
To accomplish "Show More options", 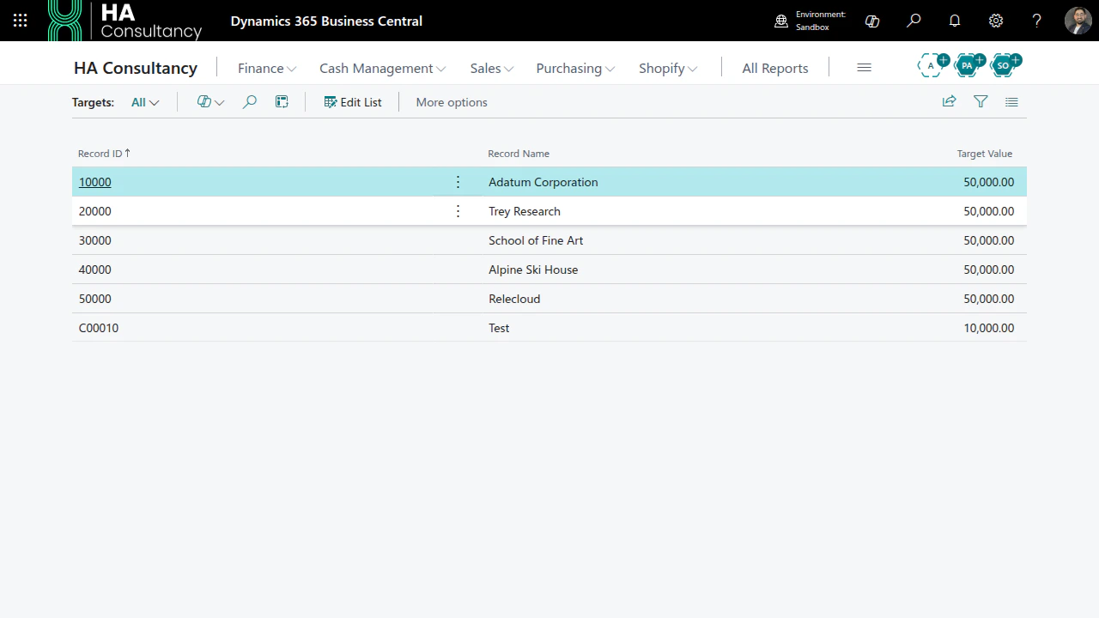I will tap(452, 102).
